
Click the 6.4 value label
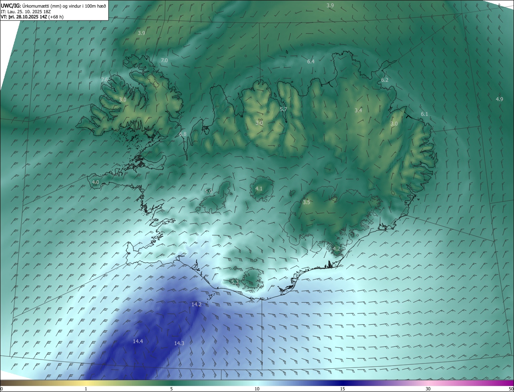coord(311,62)
